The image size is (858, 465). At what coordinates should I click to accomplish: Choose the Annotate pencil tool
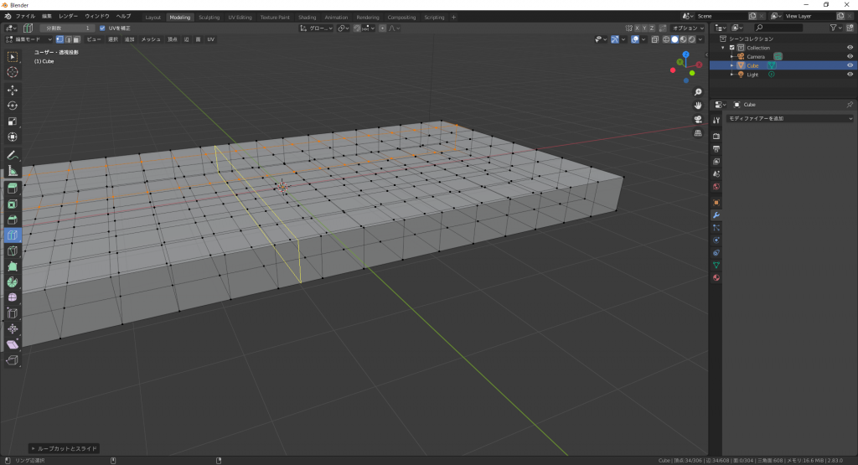tap(12, 155)
